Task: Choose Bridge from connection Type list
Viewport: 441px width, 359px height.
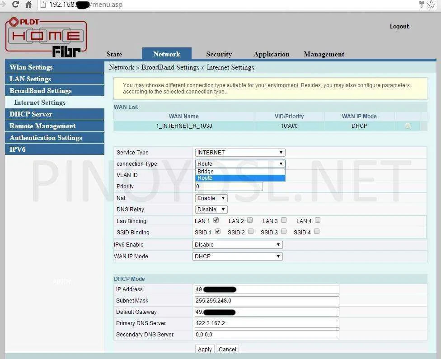Action: (240, 171)
